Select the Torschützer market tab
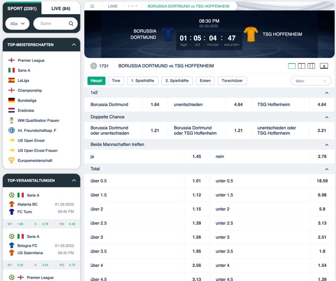 coord(232,81)
